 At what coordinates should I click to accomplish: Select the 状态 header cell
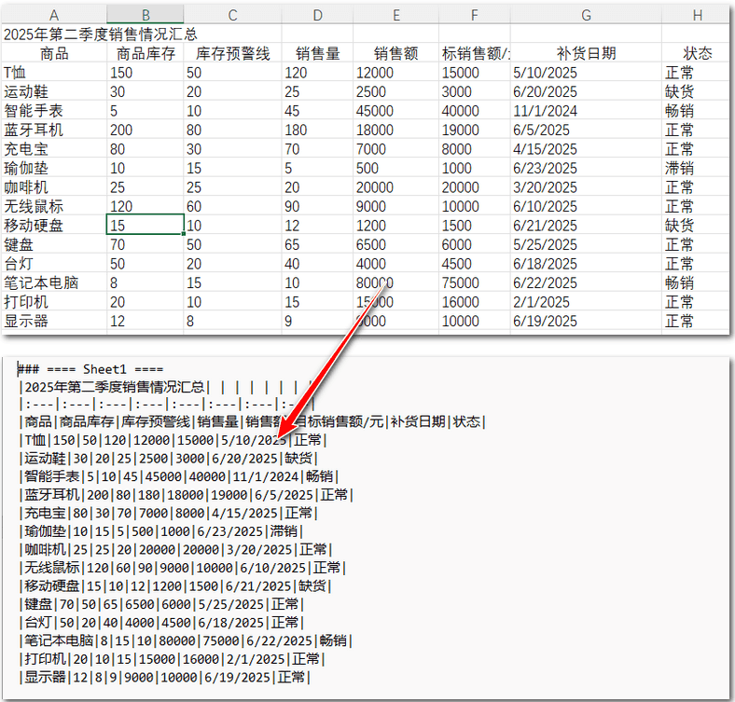point(697,53)
